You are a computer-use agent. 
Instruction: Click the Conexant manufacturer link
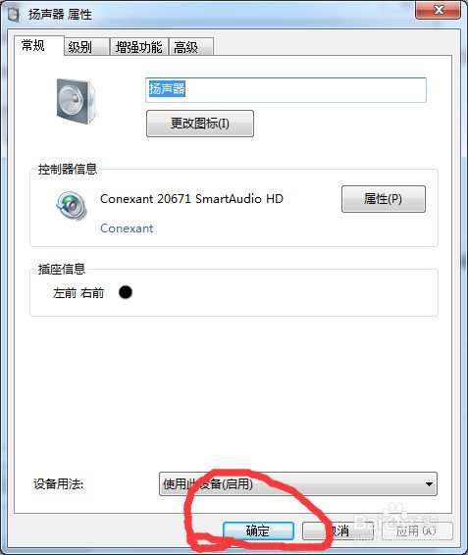click(127, 228)
